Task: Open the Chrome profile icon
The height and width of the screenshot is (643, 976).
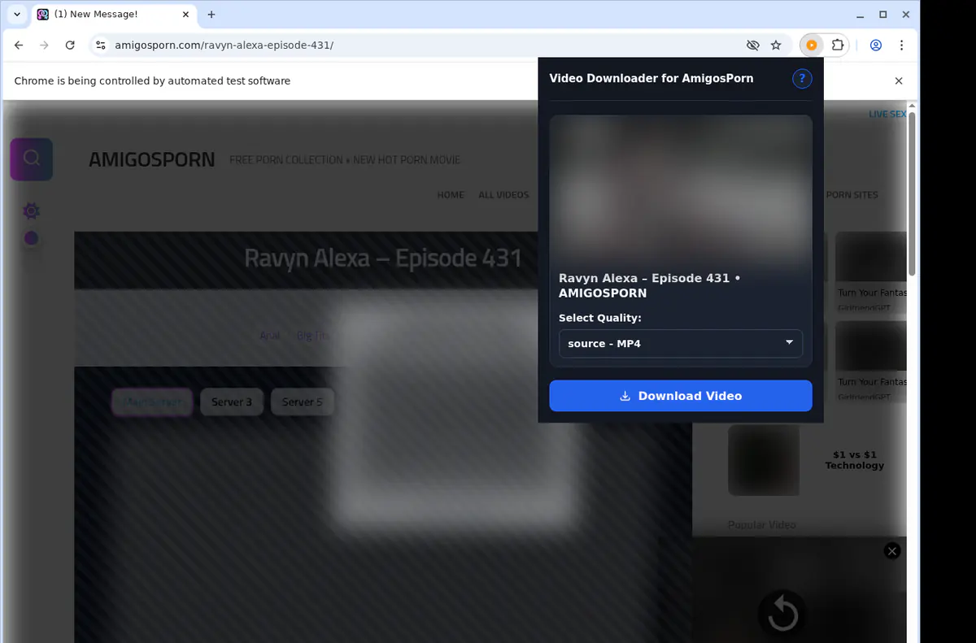Action: [876, 46]
